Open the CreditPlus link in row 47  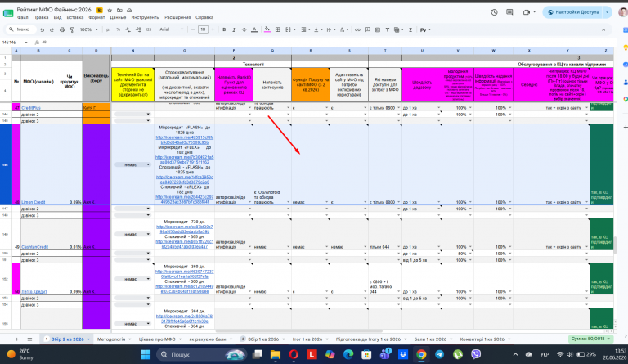[31, 108]
